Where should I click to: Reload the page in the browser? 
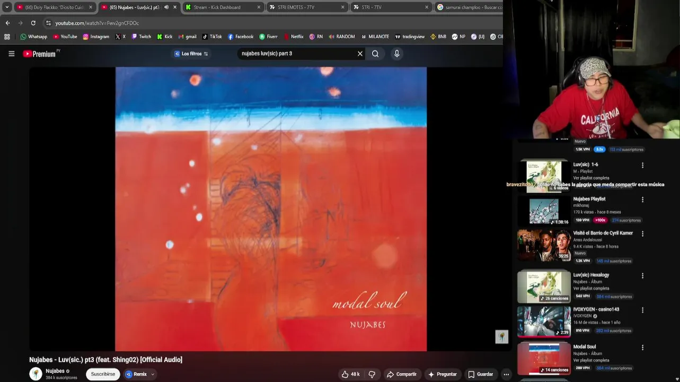click(33, 23)
